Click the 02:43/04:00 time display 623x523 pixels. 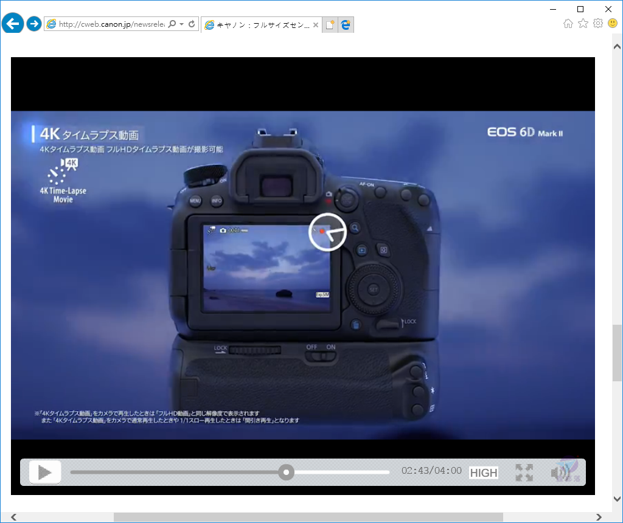click(x=431, y=471)
